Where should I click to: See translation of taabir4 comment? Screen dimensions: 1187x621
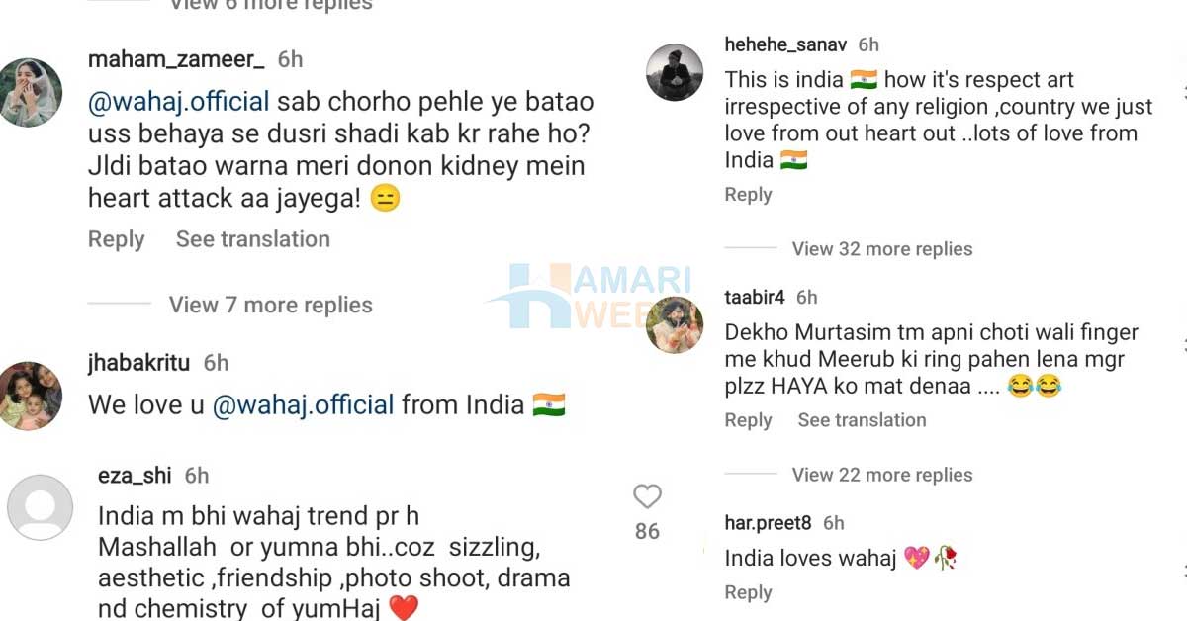[x=863, y=420]
